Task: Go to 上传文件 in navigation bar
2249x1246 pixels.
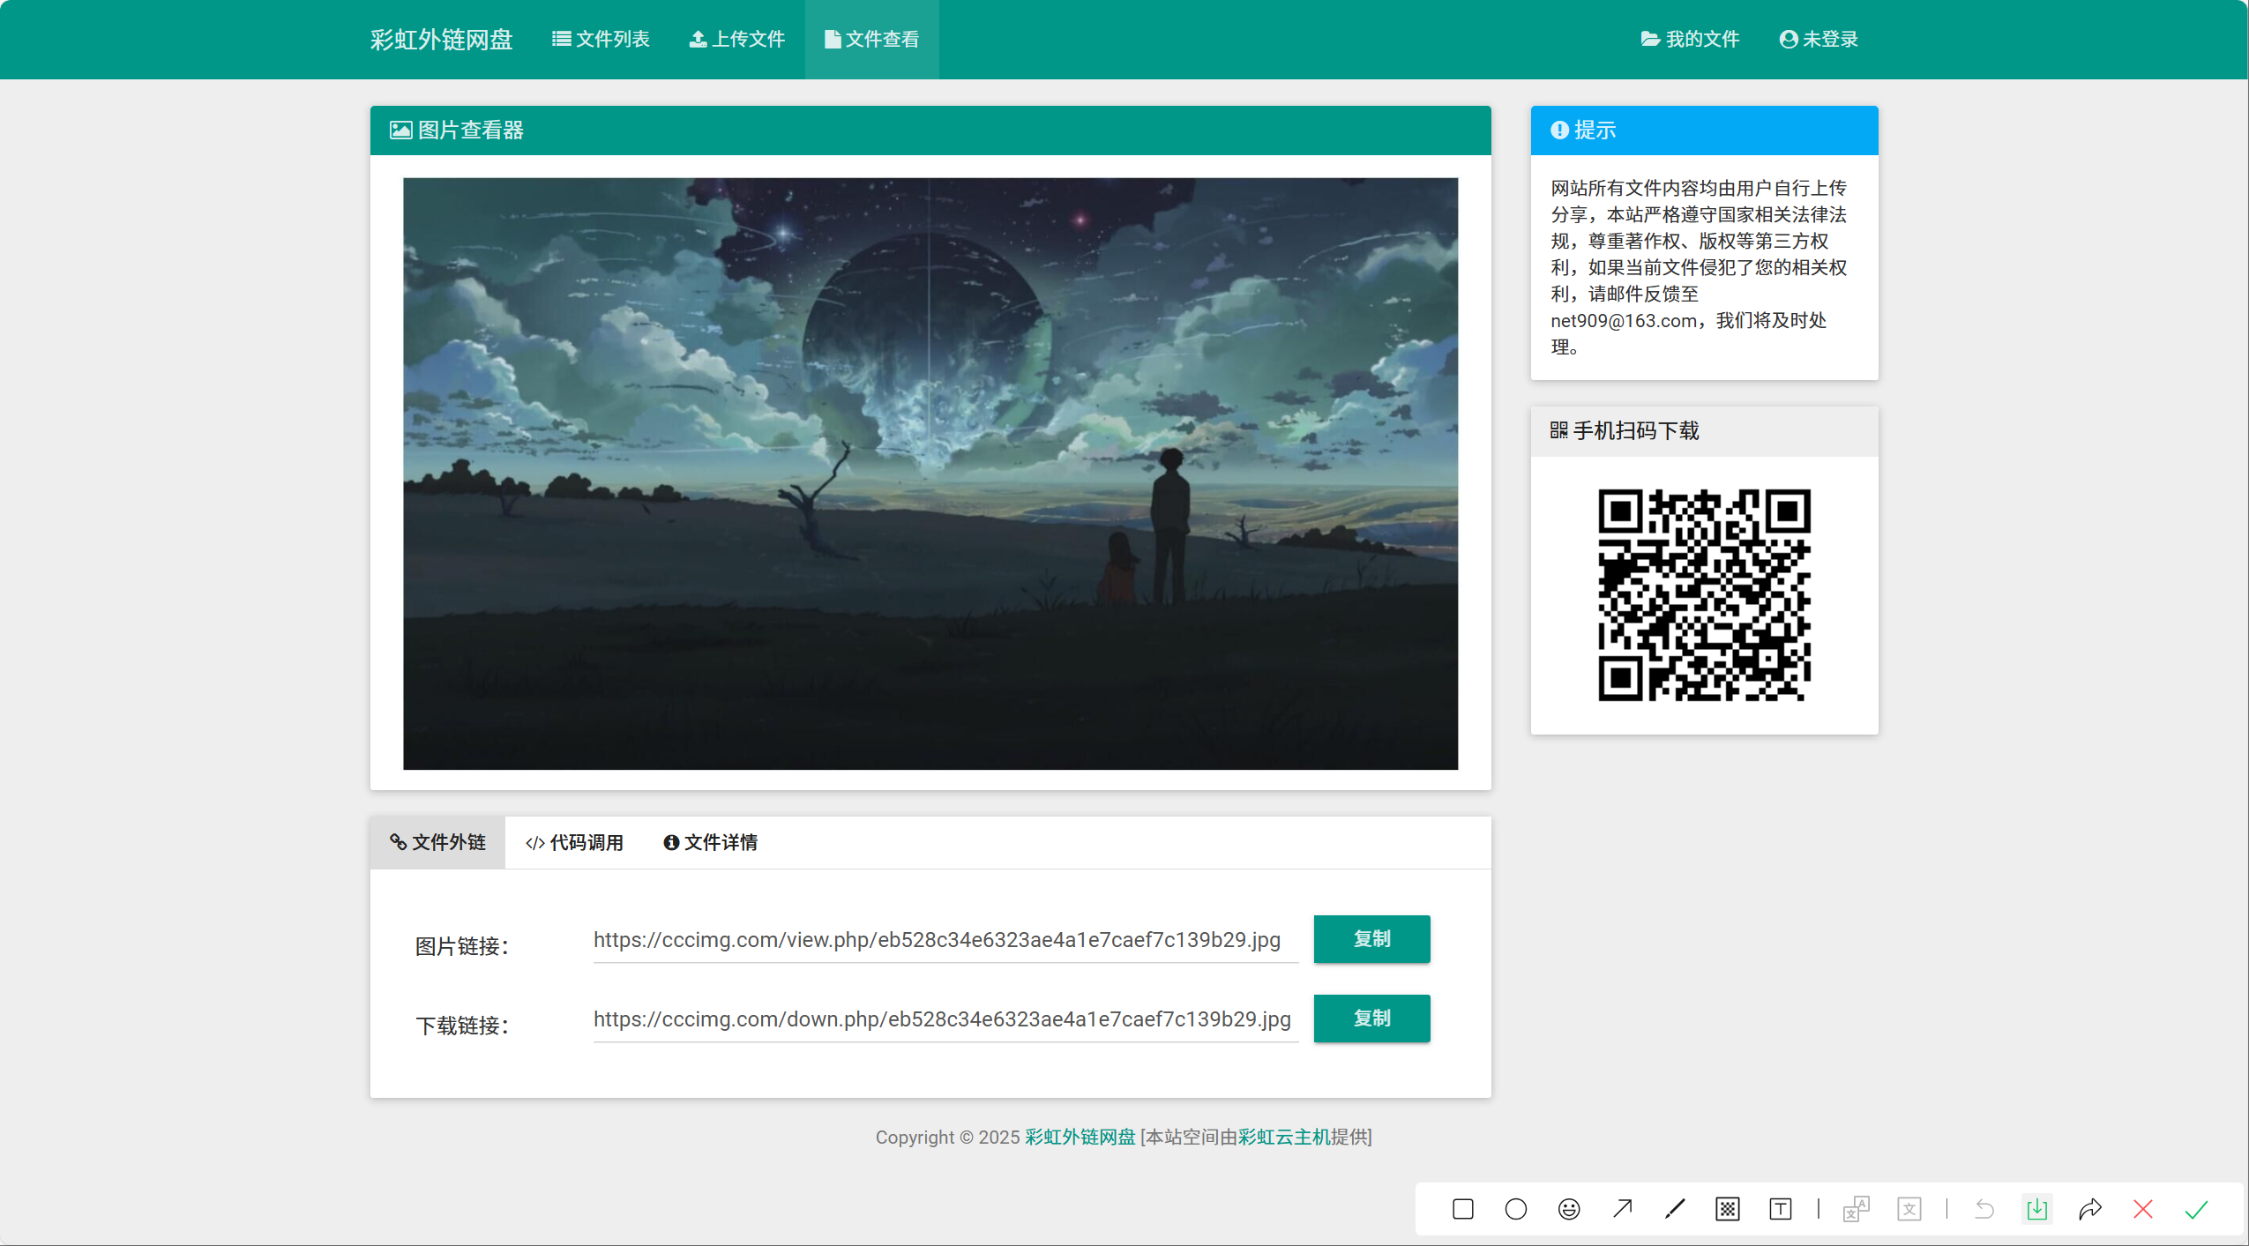Action: pos(736,39)
